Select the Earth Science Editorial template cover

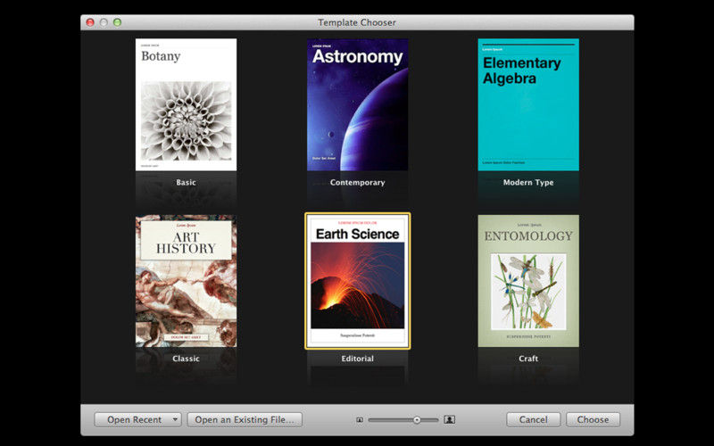(x=358, y=281)
